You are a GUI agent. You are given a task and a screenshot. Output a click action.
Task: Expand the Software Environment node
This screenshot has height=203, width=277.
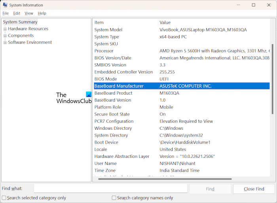click(x=5, y=42)
